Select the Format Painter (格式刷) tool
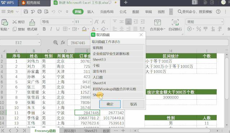This screenshot has width=230, height=133. click(x=32, y=25)
